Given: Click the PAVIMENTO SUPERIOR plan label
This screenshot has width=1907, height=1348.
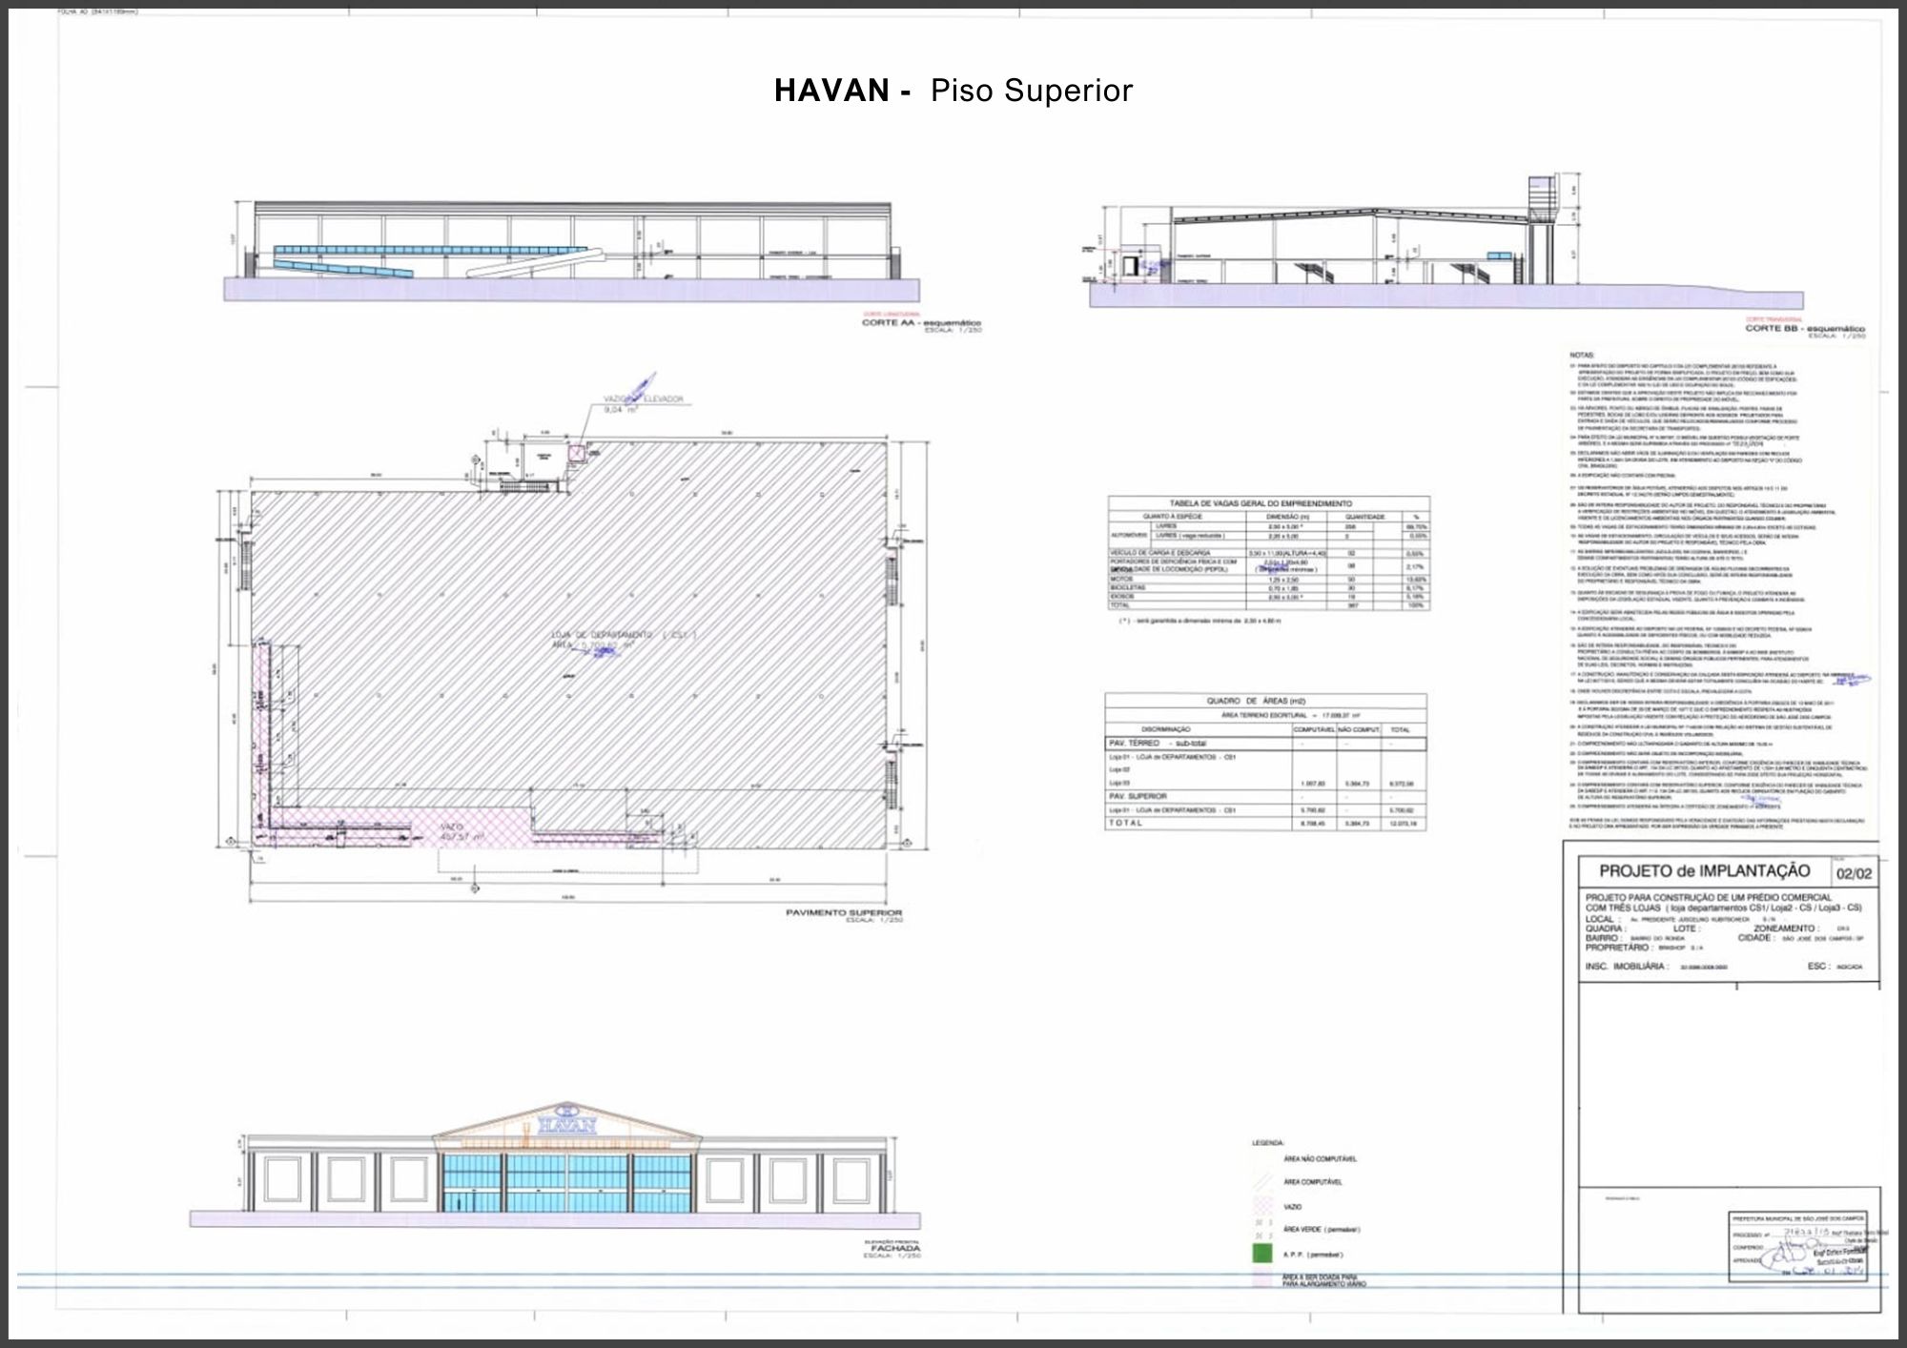Looking at the screenshot, I should pos(844,913).
